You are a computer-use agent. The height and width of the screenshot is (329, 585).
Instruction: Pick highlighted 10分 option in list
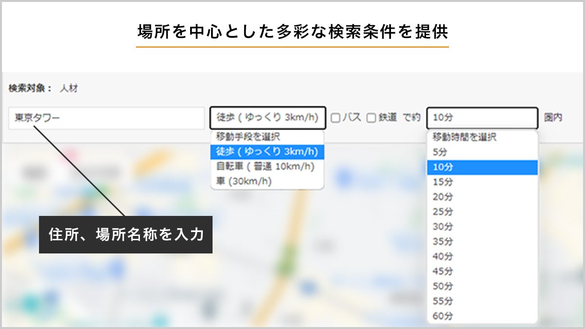coord(483,167)
